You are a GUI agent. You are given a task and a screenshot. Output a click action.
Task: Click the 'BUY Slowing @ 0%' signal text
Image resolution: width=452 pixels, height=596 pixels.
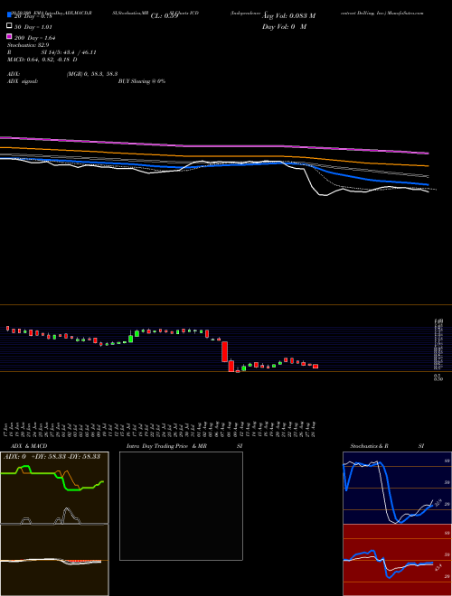[142, 81]
